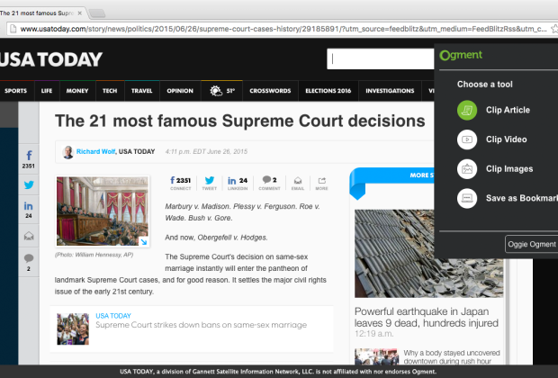
Task: Click Save as Bookmark label
Action: 522,198
